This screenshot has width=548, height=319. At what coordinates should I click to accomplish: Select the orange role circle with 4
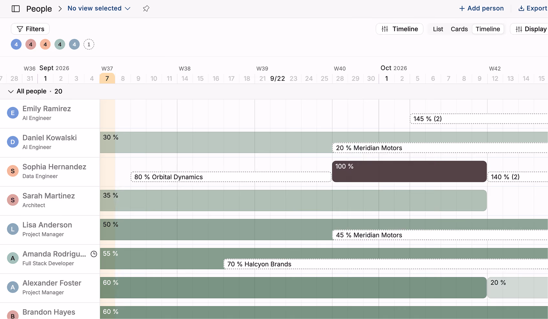point(45,44)
